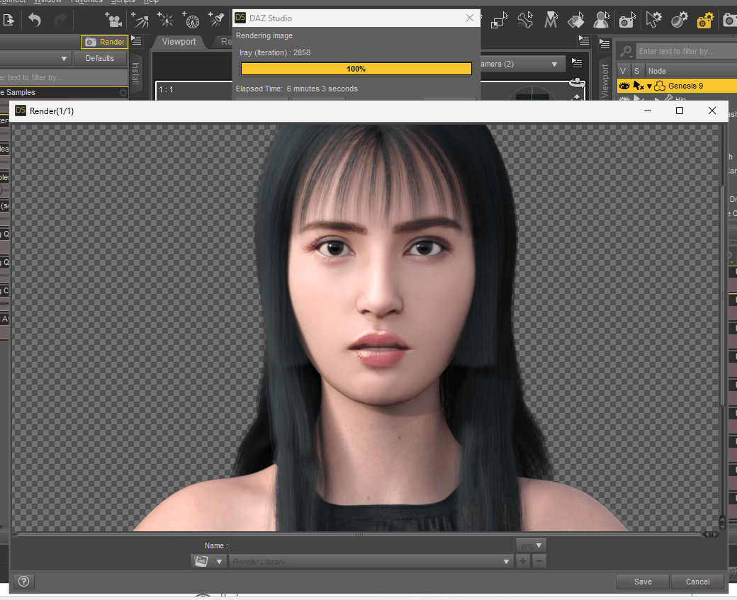Click the Render button
Viewport: 737px width, 600px height.
(x=104, y=42)
